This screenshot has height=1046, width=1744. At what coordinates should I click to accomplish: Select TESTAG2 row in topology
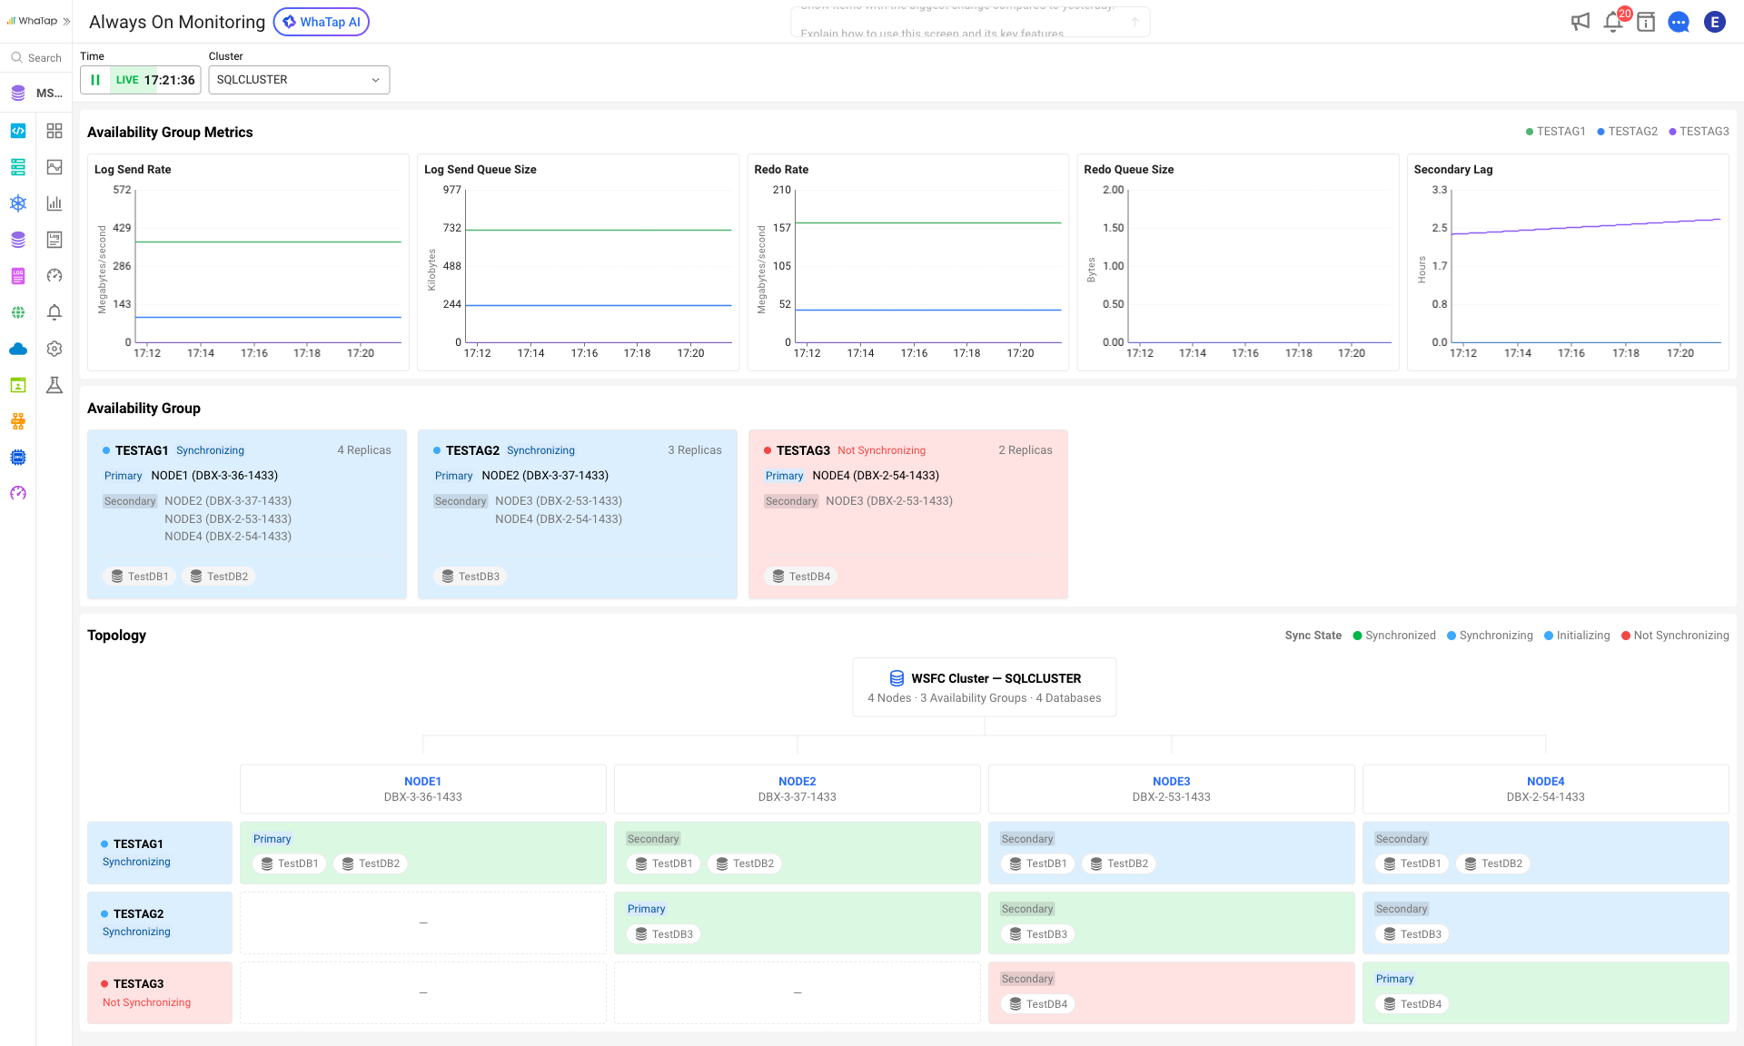pos(160,923)
